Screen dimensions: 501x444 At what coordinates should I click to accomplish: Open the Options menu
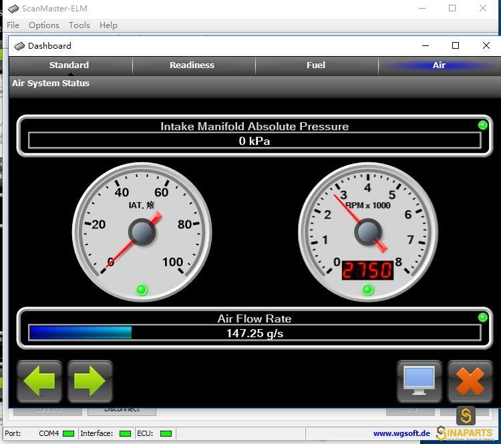click(44, 25)
